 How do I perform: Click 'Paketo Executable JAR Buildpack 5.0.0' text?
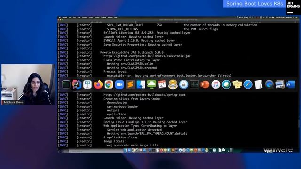[132, 52]
